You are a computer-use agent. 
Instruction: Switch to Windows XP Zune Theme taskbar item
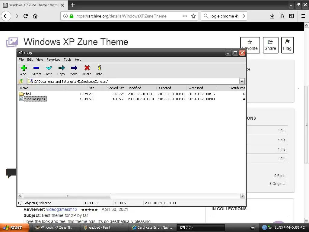point(56,227)
